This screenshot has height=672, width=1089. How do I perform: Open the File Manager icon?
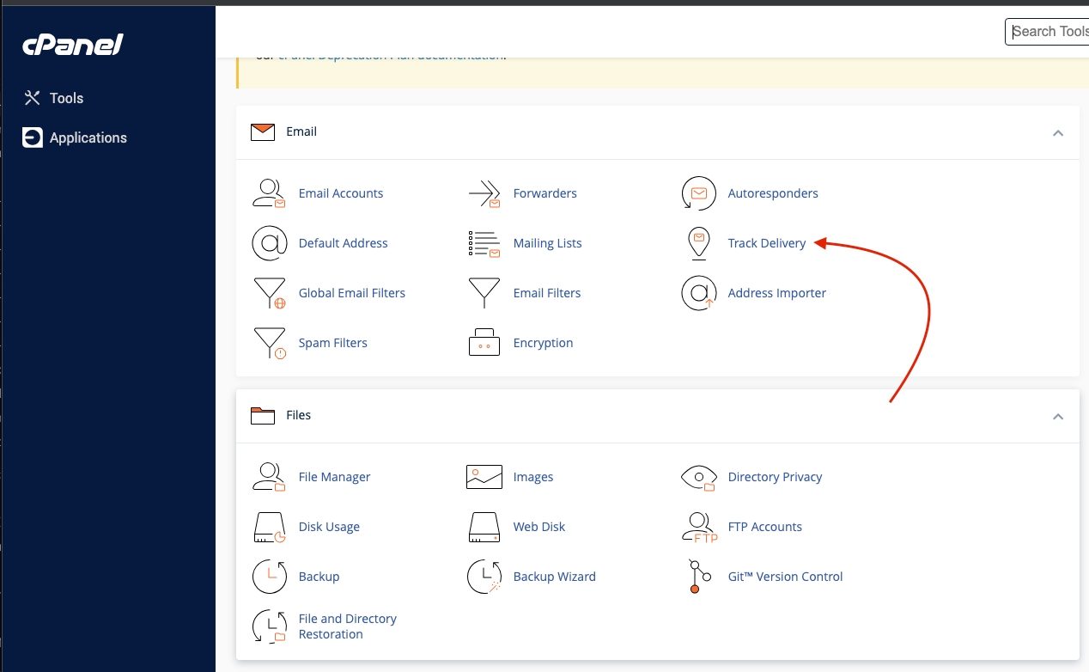[x=269, y=477]
